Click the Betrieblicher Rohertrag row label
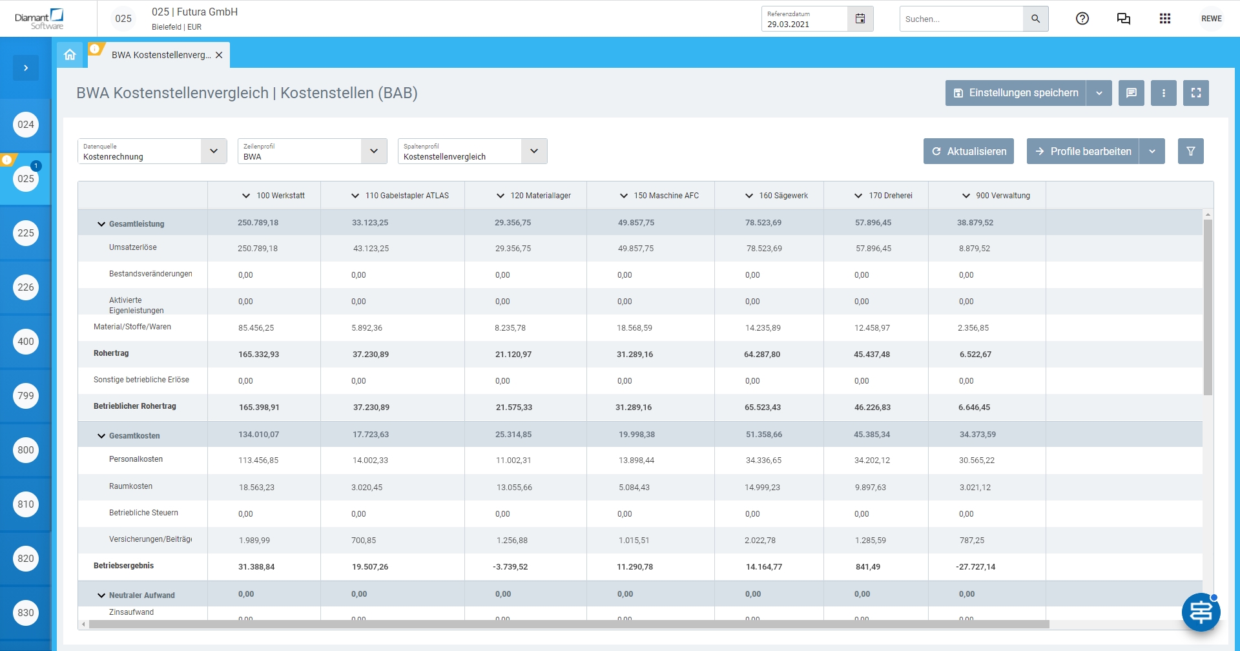 tap(135, 406)
